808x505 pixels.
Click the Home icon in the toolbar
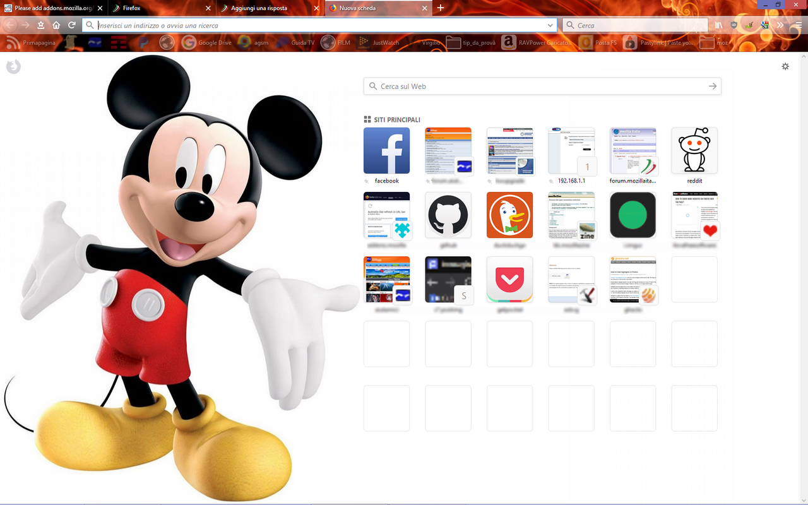[56, 25]
